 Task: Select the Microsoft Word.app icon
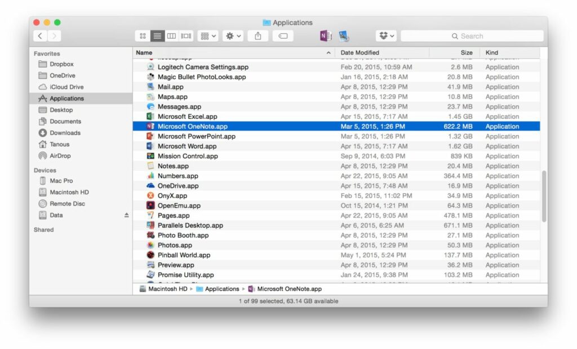(150, 146)
